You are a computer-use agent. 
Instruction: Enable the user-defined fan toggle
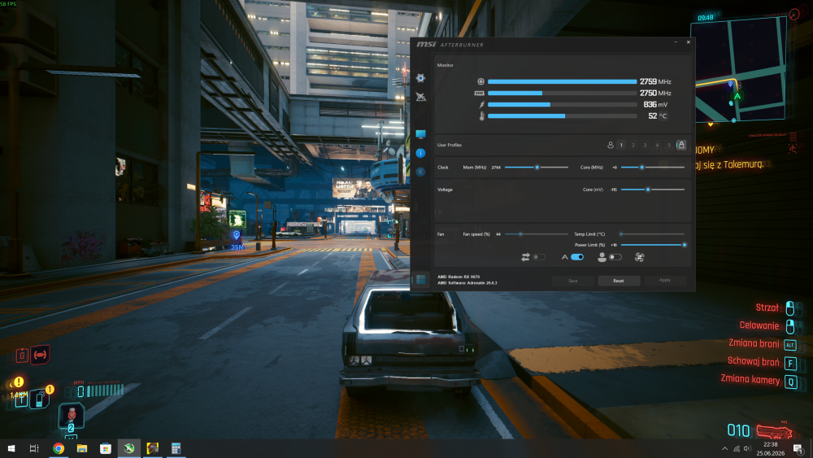(615, 257)
